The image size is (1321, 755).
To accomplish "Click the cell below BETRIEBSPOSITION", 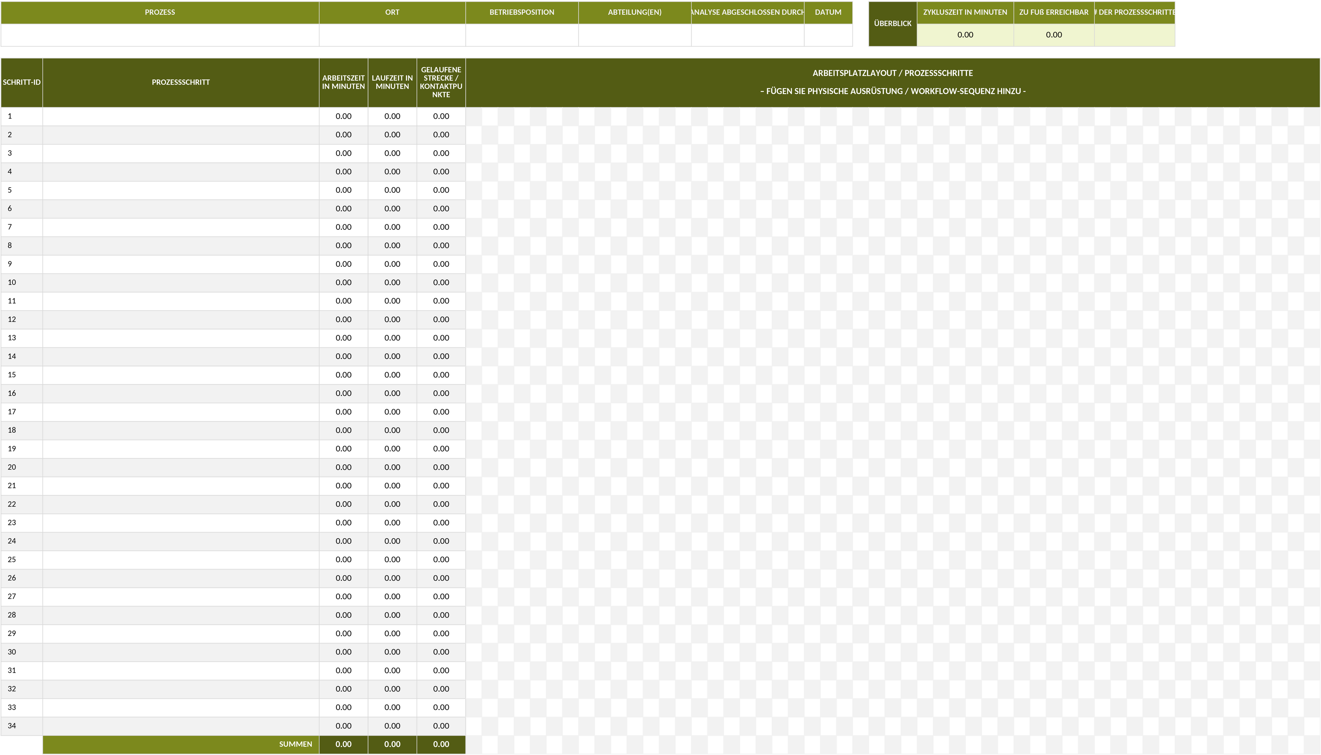I will 522,35.
